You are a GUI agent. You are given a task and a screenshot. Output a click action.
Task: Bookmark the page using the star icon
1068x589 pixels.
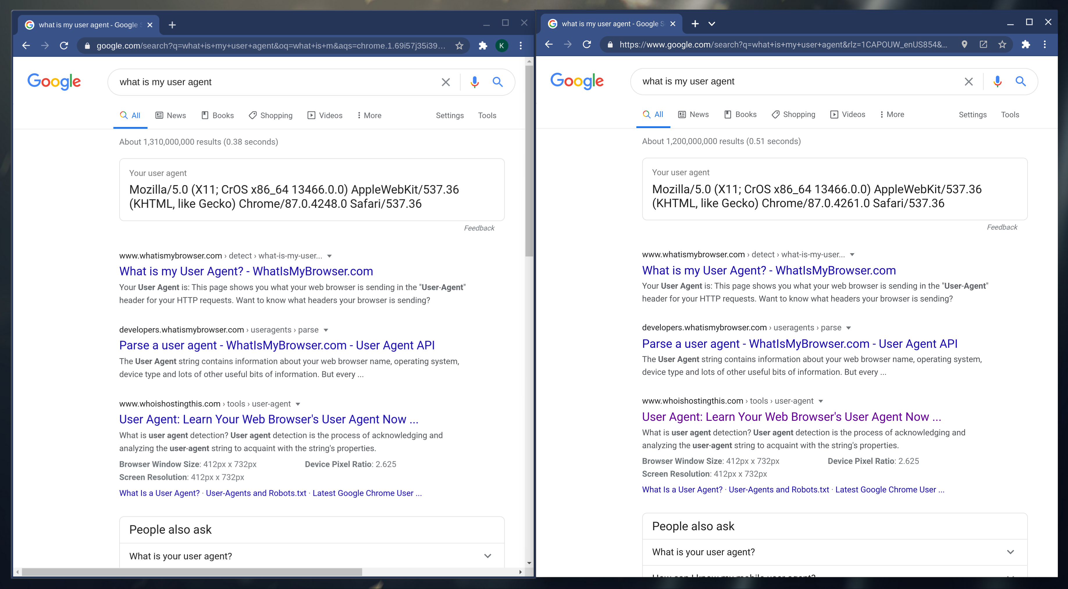tap(459, 46)
